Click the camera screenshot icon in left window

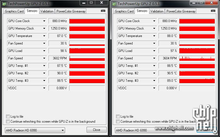(x=103, y=11)
